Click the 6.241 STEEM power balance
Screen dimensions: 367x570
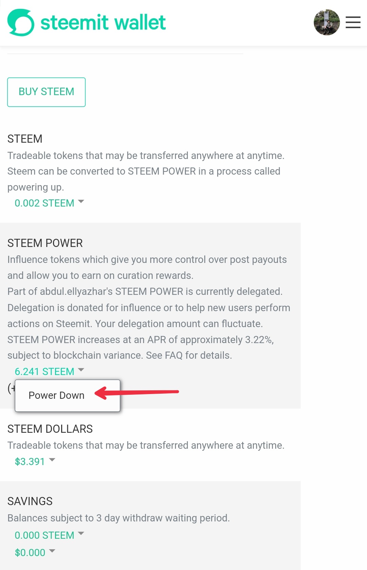(x=44, y=372)
